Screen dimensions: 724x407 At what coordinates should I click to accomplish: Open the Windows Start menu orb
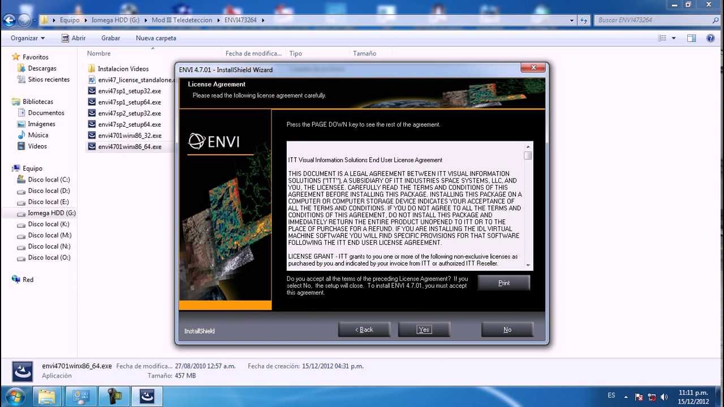[15, 396]
